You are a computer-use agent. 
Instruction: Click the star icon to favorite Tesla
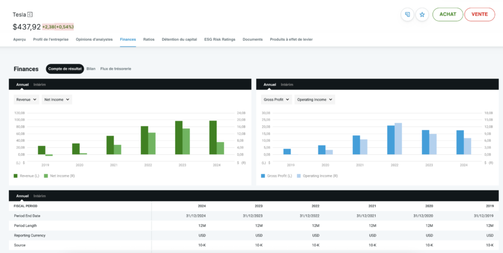tap(422, 15)
